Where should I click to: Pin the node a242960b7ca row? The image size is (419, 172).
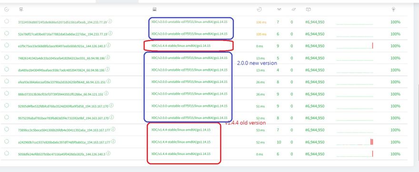(x=7, y=141)
